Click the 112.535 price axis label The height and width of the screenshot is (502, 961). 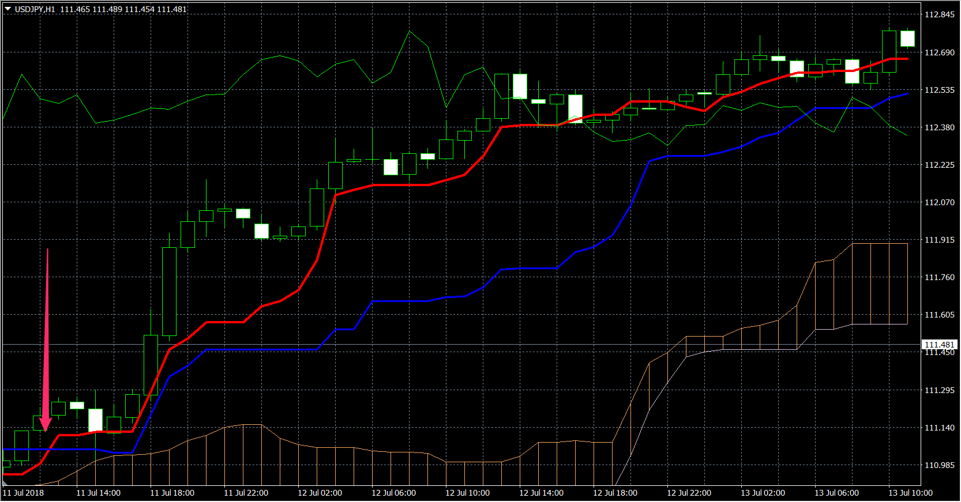(x=939, y=90)
